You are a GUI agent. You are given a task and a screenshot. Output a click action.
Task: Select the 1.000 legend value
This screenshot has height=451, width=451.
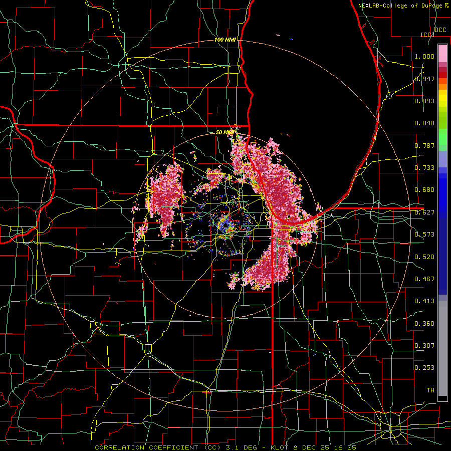tap(424, 56)
